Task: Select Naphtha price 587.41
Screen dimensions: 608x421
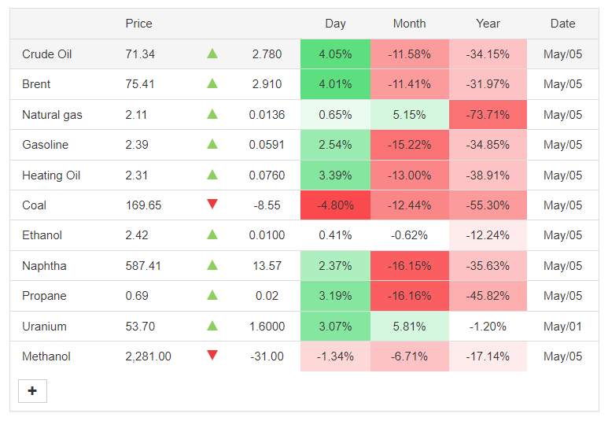Action: (143, 266)
